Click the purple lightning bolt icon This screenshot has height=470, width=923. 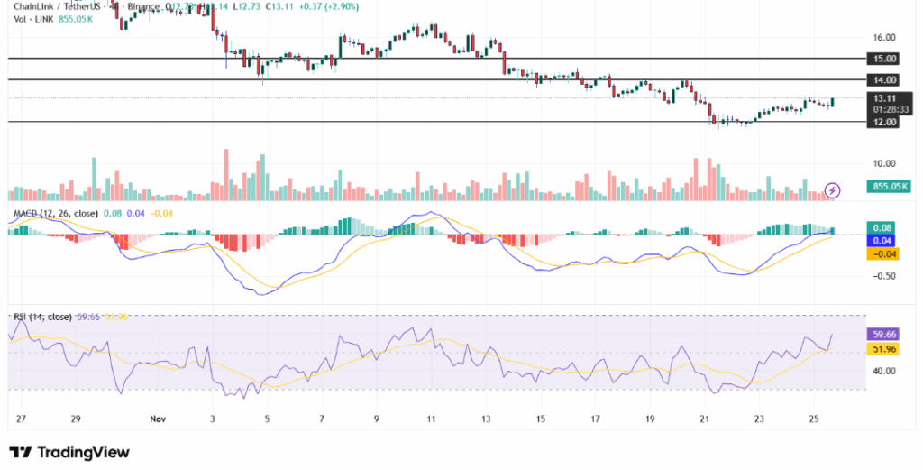833,189
